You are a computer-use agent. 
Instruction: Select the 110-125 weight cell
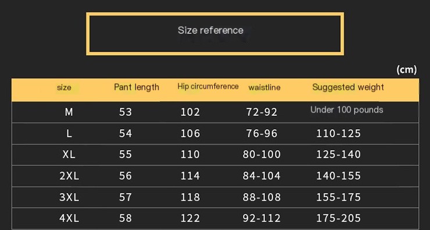click(338, 133)
